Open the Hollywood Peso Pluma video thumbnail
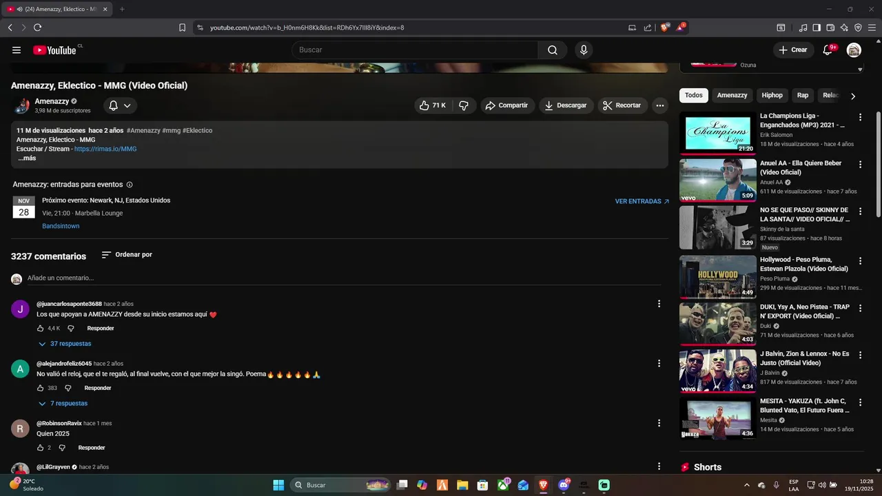Screen dimensions: 882x496 (x=718, y=276)
